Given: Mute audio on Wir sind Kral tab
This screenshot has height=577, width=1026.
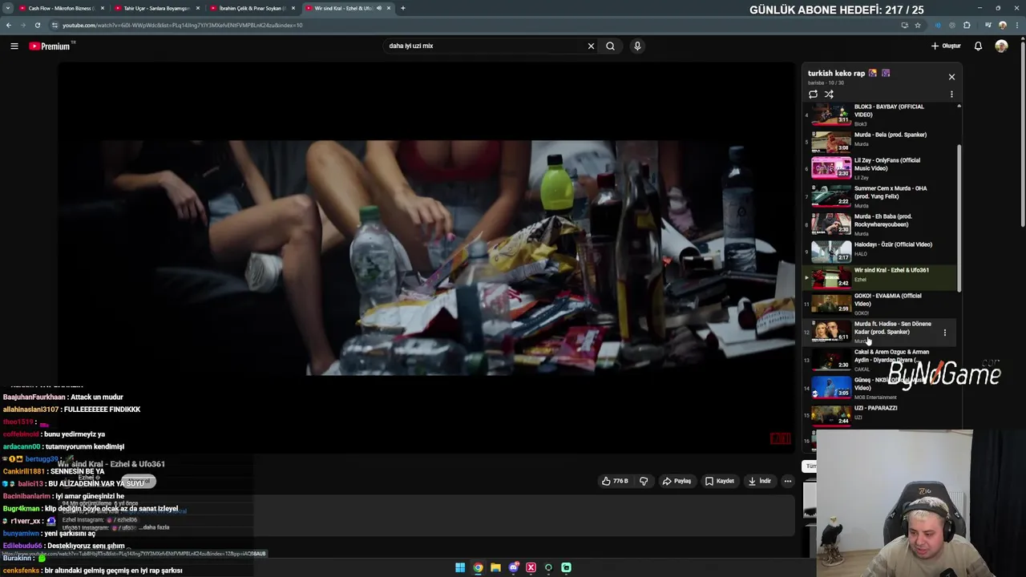Looking at the screenshot, I should (x=379, y=8).
